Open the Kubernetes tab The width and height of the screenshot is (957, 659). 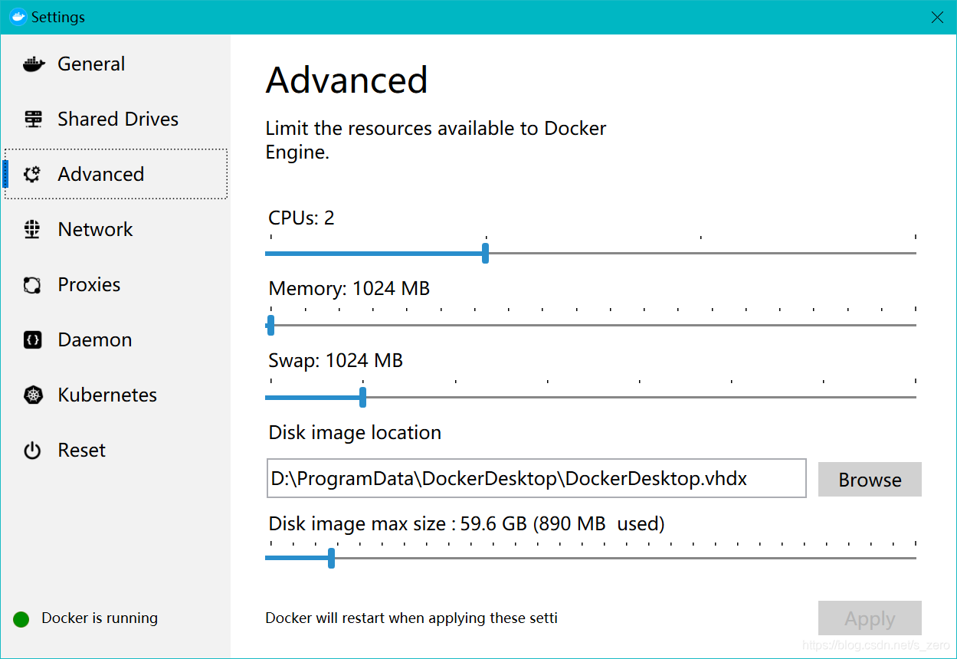click(116, 395)
